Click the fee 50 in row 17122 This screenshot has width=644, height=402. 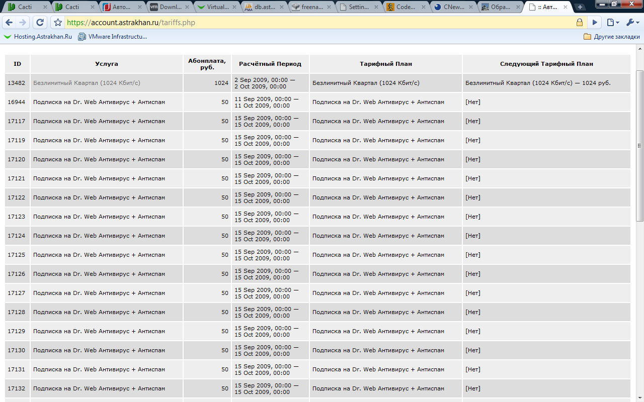207,197
